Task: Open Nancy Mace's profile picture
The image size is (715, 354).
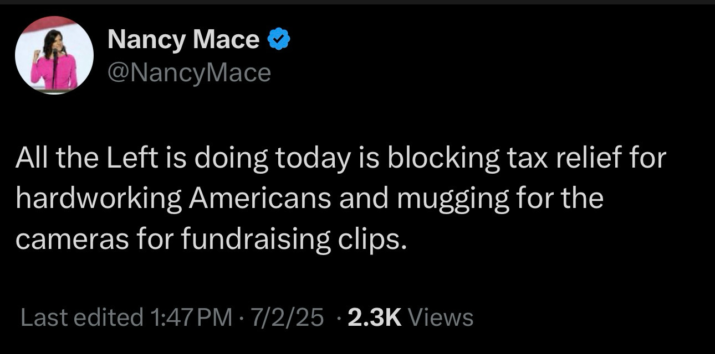Action: click(54, 55)
